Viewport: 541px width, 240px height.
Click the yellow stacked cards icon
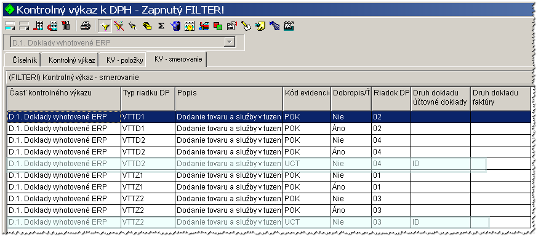click(x=147, y=26)
